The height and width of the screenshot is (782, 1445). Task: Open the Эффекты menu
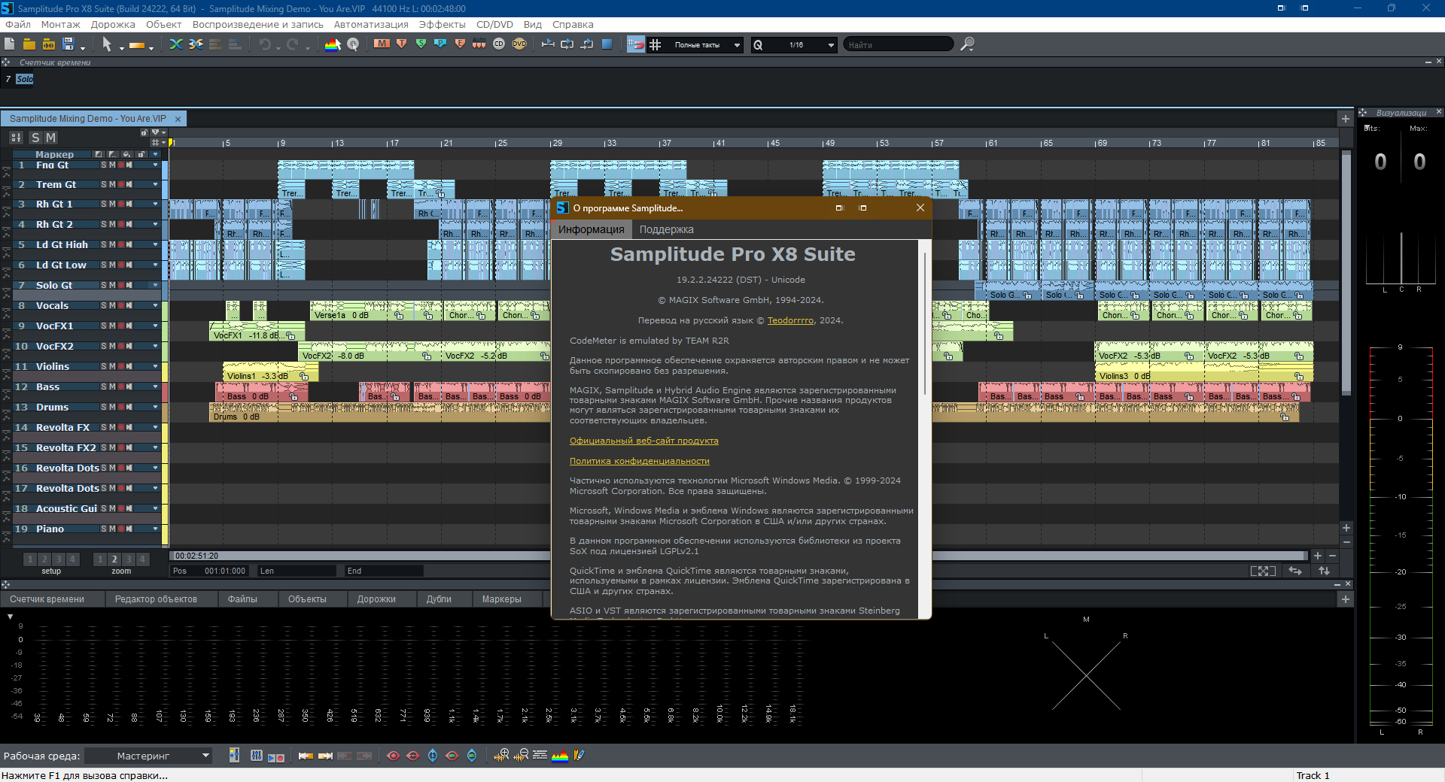click(442, 24)
